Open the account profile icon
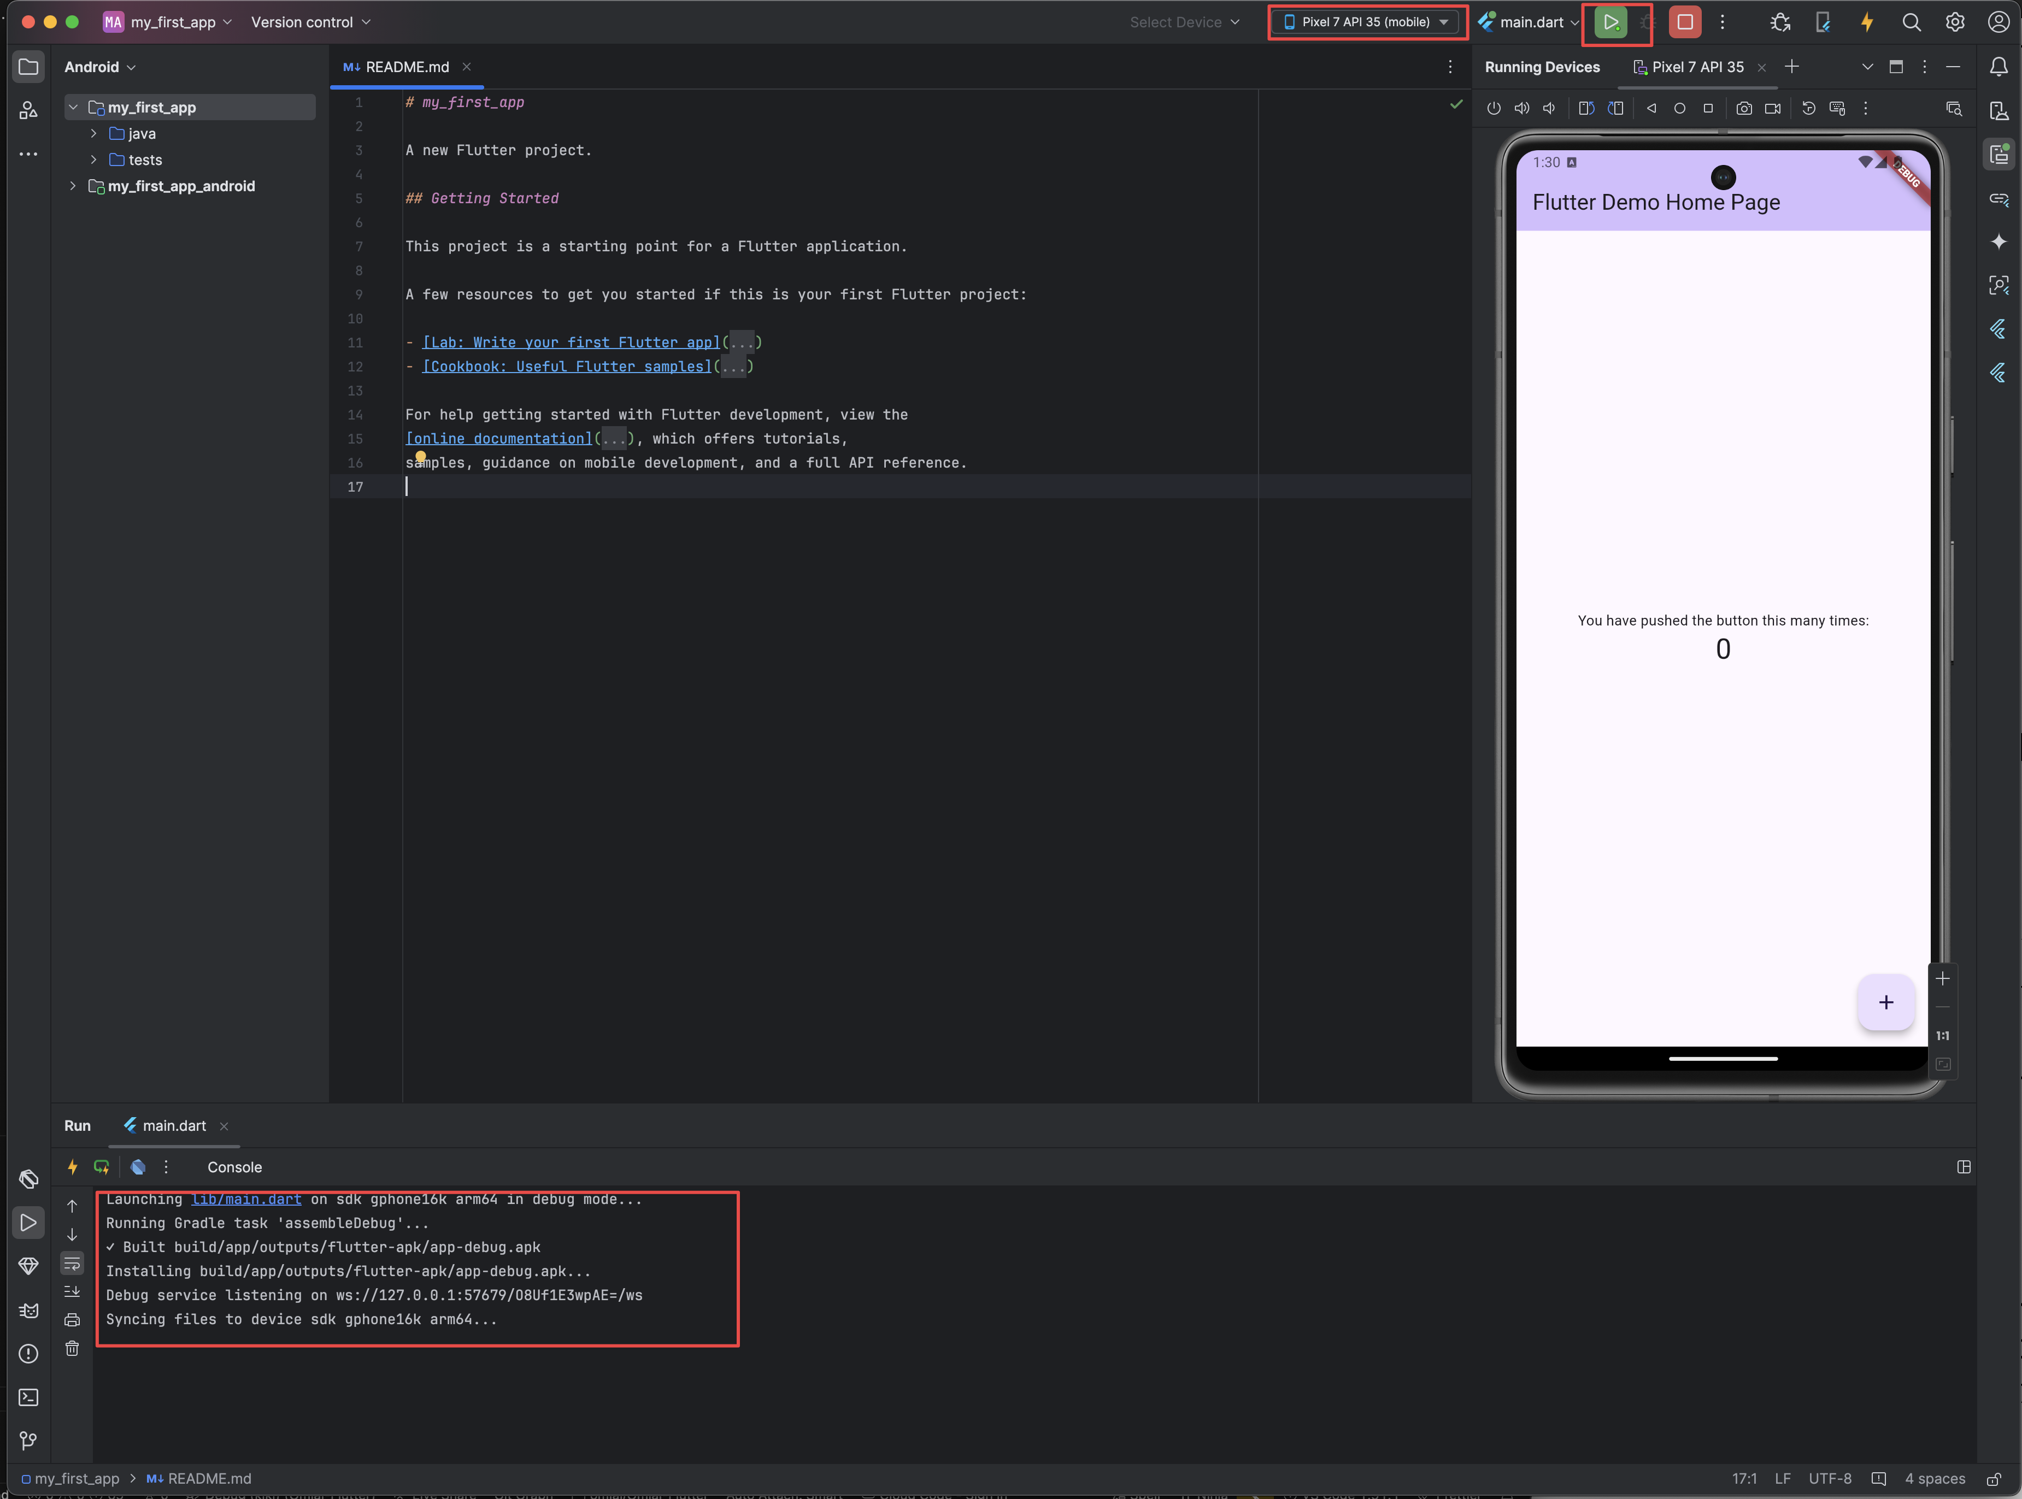 1999,23
